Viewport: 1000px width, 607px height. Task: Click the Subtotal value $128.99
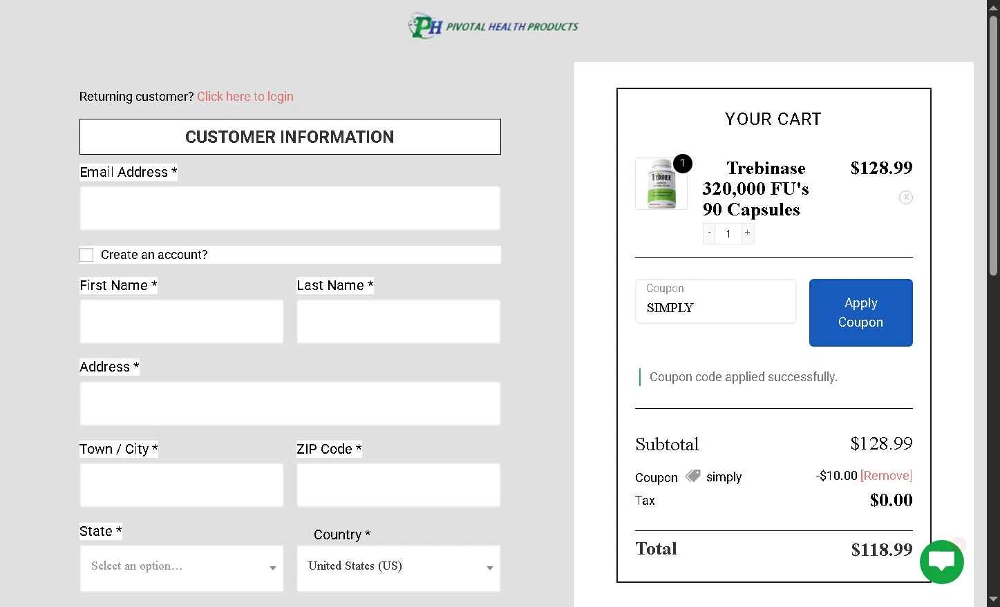(881, 443)
